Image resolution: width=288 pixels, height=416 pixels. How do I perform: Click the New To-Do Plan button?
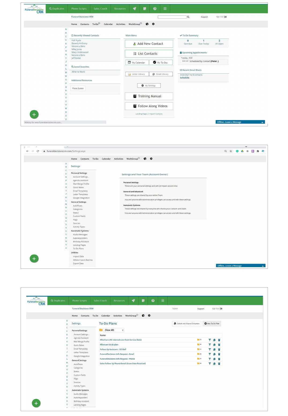[x=212, y=324]
